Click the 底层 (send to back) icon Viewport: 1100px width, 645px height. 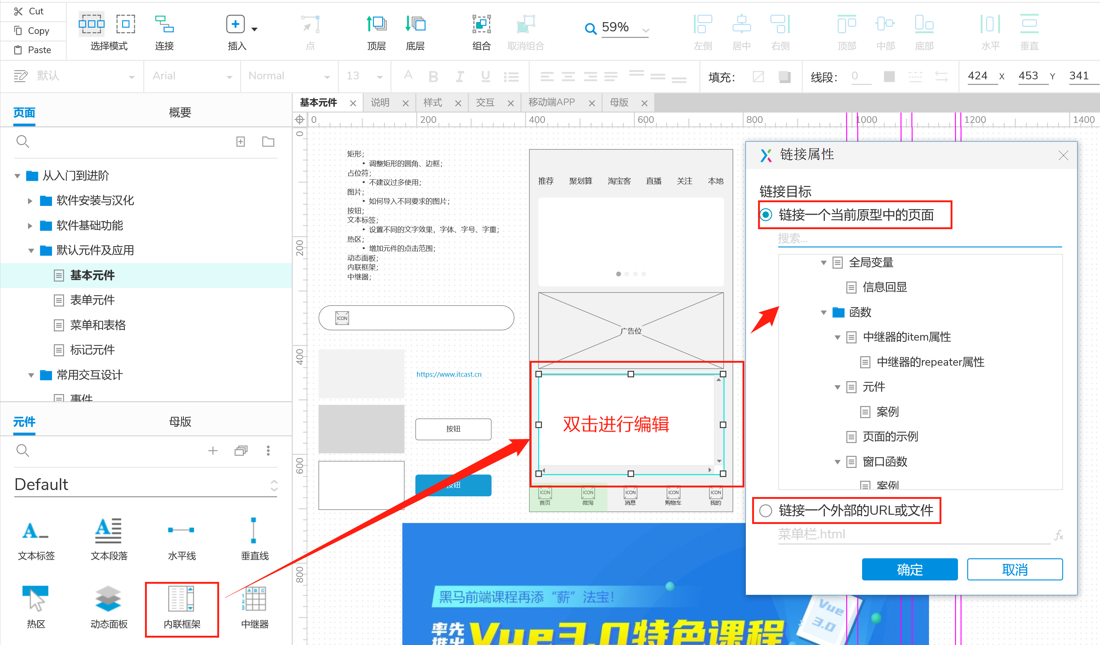point(415,24)
